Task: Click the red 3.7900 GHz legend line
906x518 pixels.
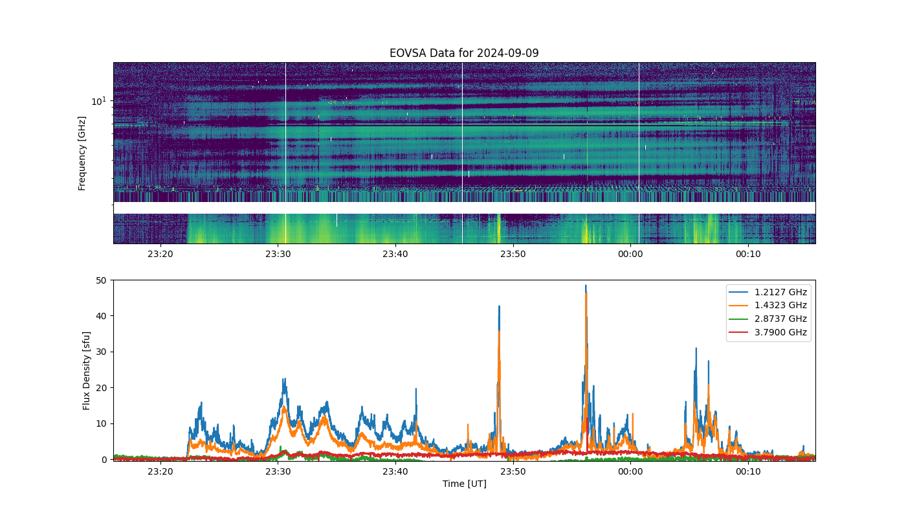Action: point(740,333)
